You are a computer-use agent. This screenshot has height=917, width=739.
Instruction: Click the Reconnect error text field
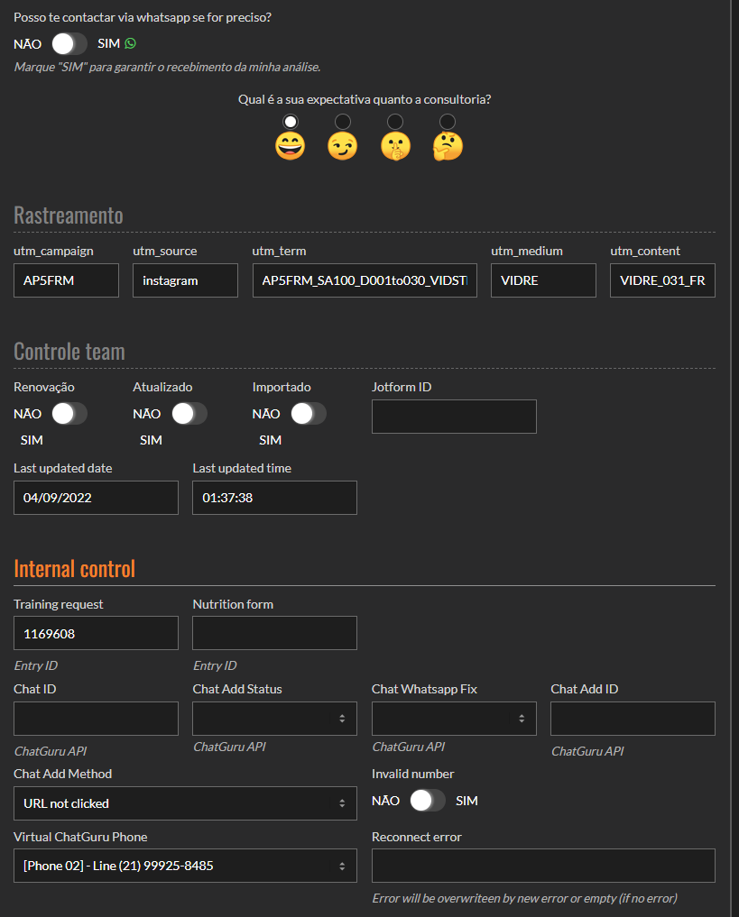[x=543, y=866]
